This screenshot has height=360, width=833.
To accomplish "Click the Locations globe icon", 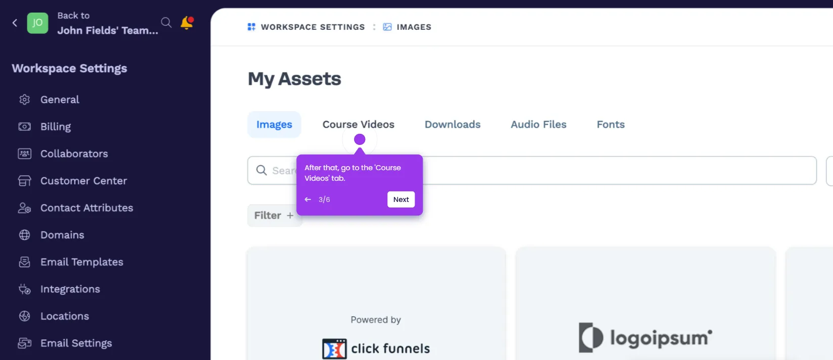I will [x=24, y=316].
